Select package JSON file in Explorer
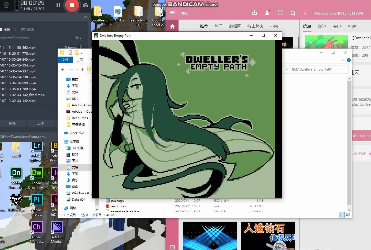The height and width of the screenshot is (250, 371). (117, 200)
